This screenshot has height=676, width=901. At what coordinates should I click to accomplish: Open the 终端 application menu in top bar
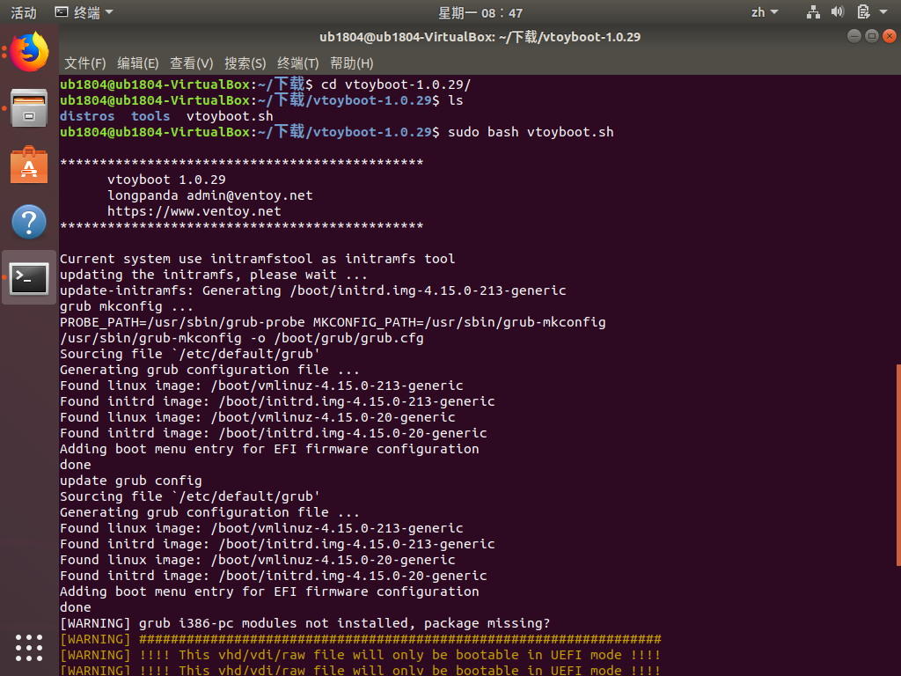coord(84,12)
